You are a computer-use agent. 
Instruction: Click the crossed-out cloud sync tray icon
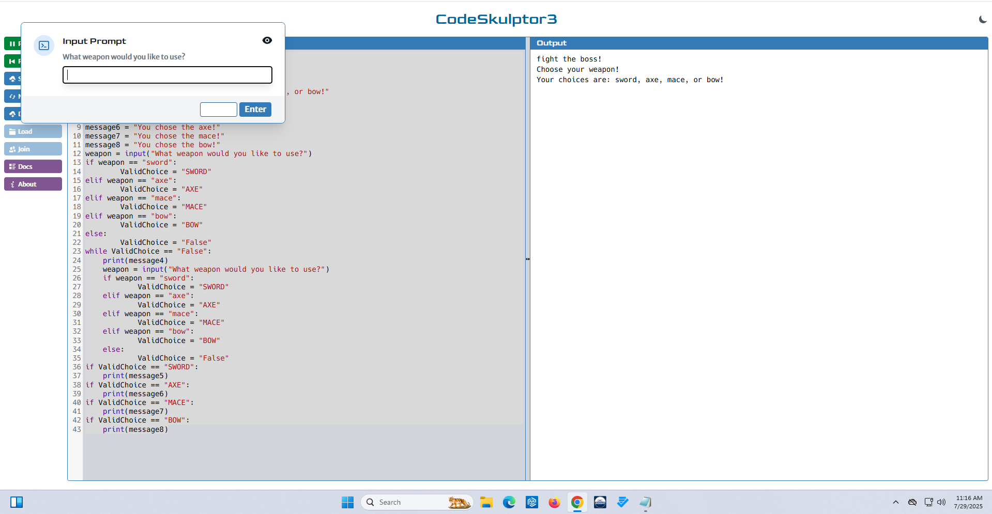pos(912,502)
